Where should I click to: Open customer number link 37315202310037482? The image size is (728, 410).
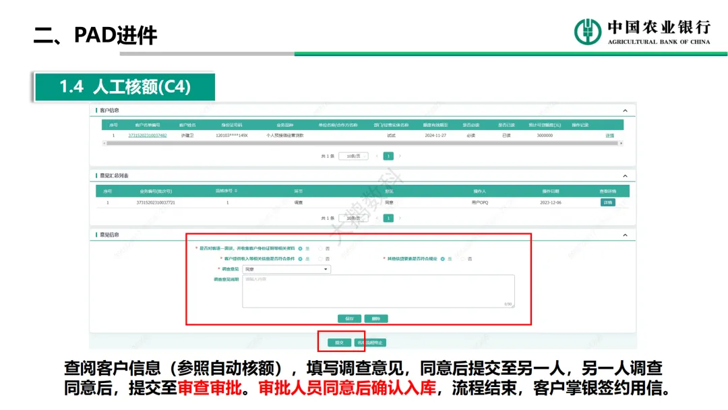click(x=148, y=136)
